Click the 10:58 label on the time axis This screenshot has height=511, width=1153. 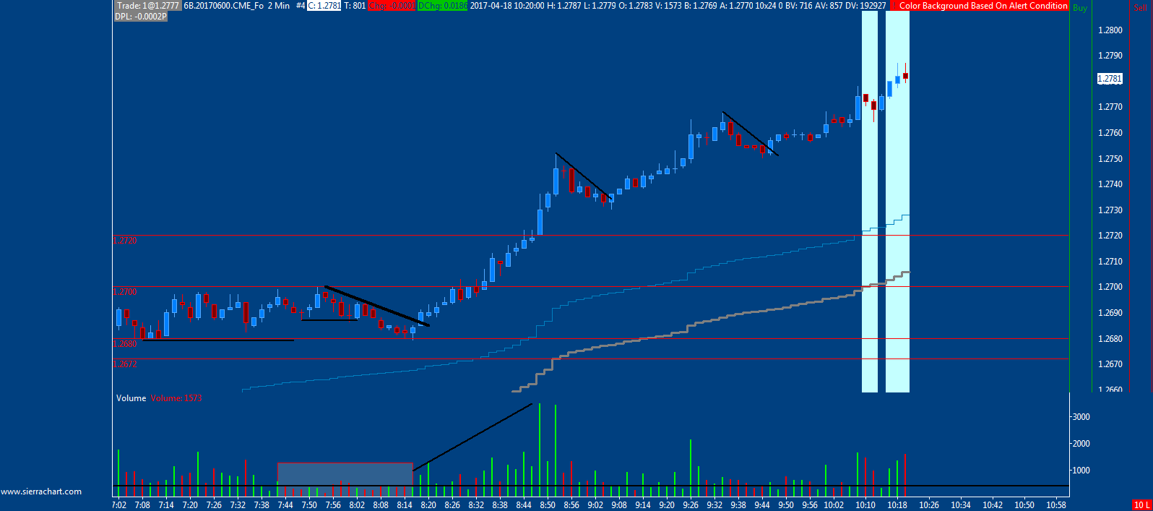[x=1056, y=505]
